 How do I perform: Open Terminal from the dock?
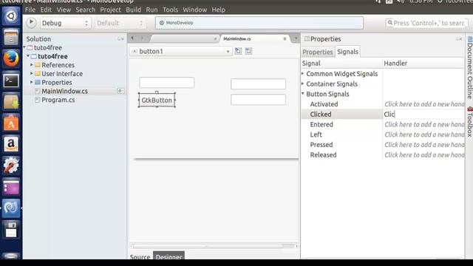tap(11, 81)
